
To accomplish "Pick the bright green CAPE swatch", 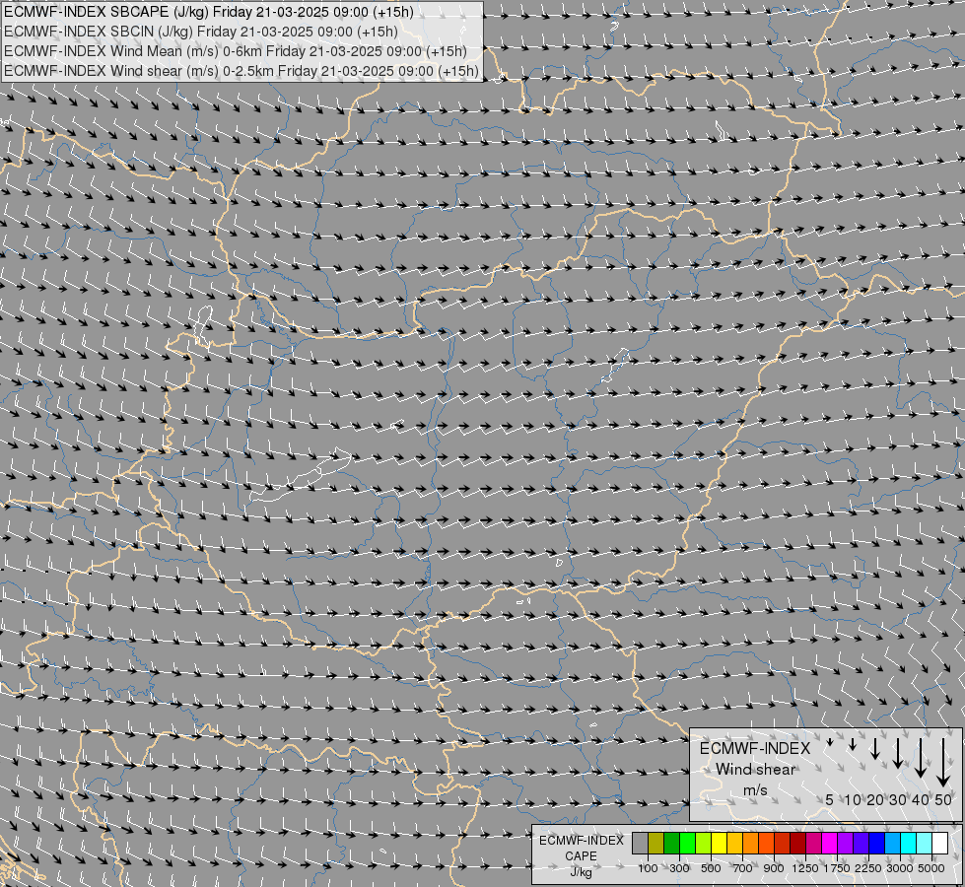I will pos(687,844).
